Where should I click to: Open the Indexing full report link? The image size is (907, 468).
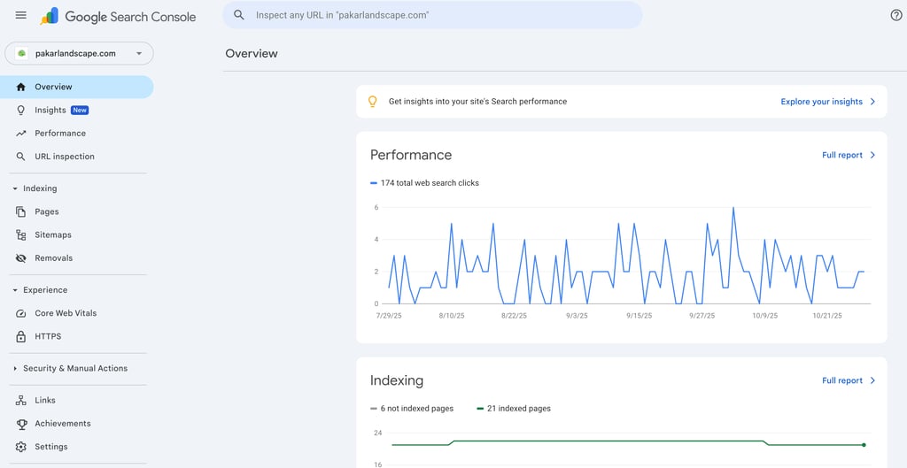tap(848, 380)
